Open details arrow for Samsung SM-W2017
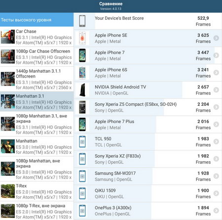The height and width of the screenshot is (220, 222). coord(216,176)
